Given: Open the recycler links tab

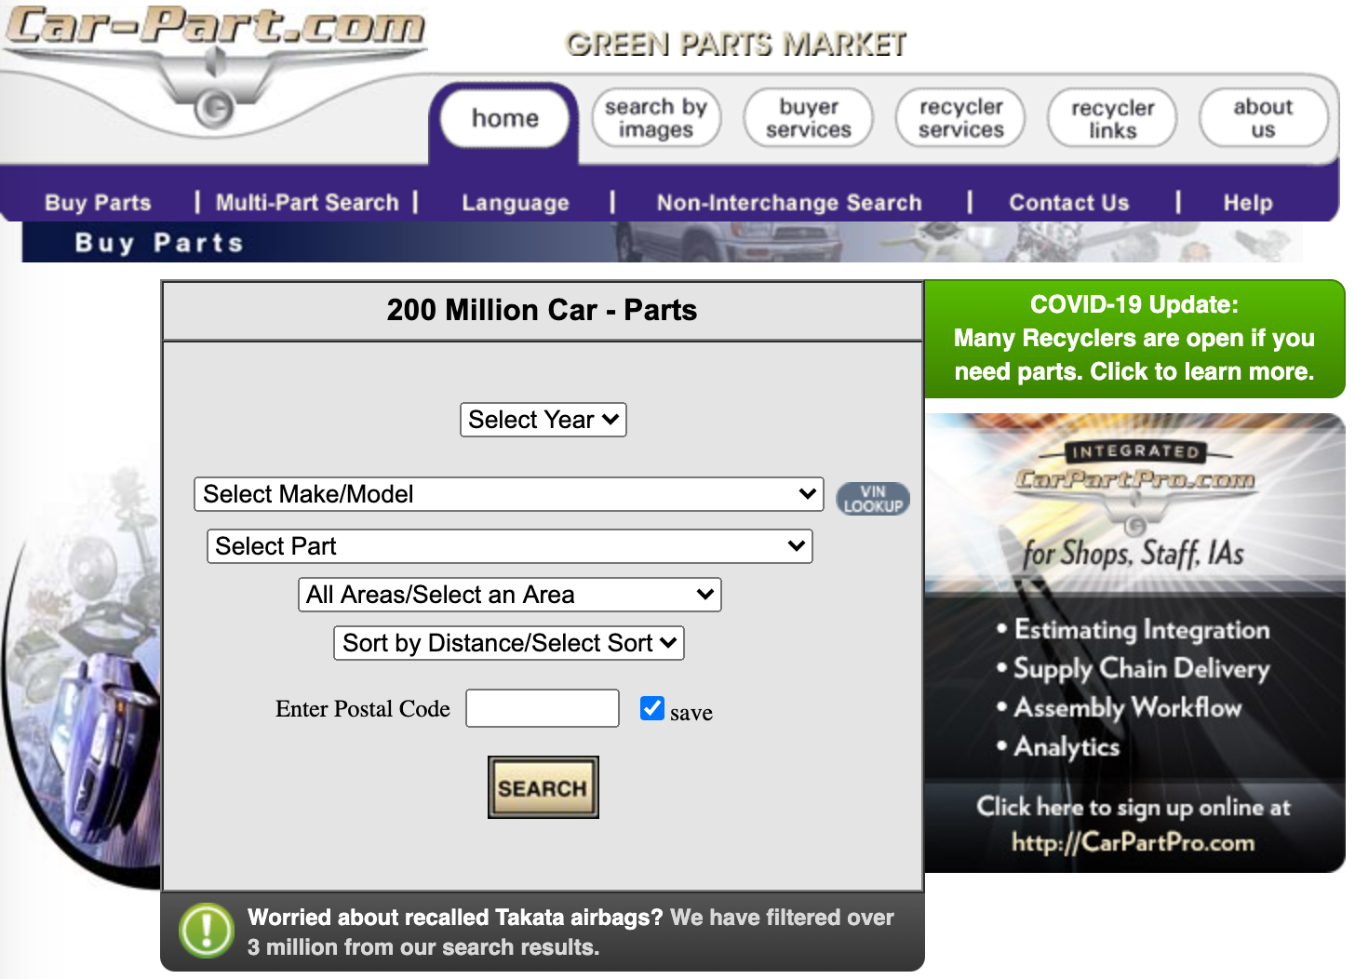Looking at the screenshot, I should (x=1112, y=118).
